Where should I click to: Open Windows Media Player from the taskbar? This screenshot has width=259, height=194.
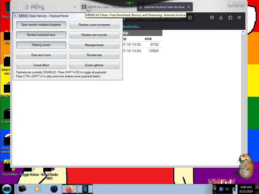click(x=37, y=189)
